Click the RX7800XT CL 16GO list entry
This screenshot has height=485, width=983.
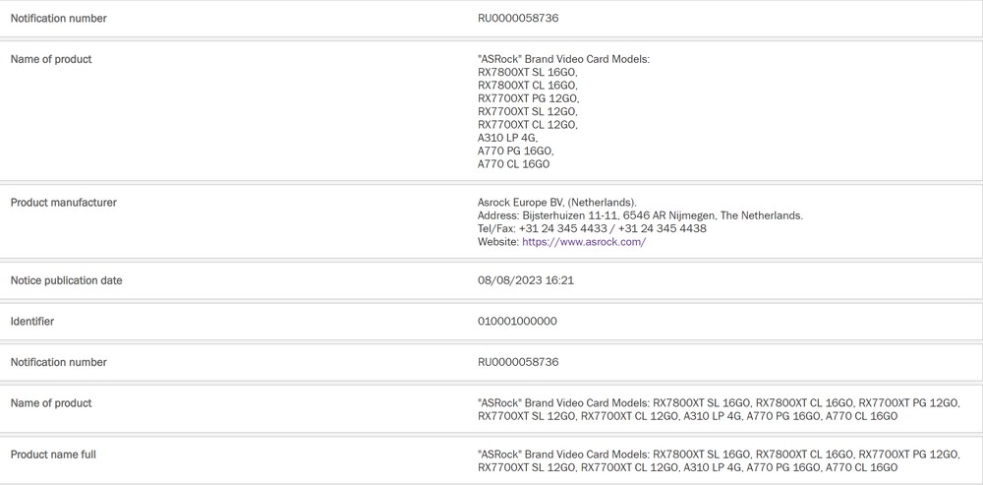[527, 86]
